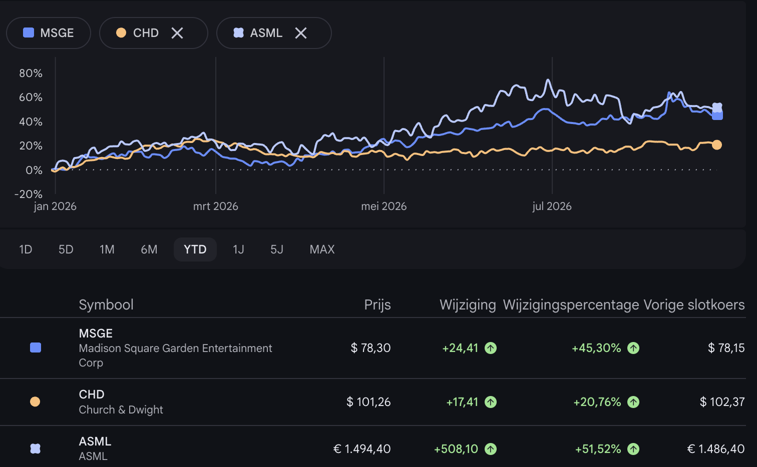Click the mrt 2026 axis label
Viewport: 757px width, 467px height.
coord(216,206)
